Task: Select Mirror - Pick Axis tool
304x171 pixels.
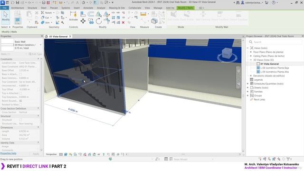Action: point(98,14)
